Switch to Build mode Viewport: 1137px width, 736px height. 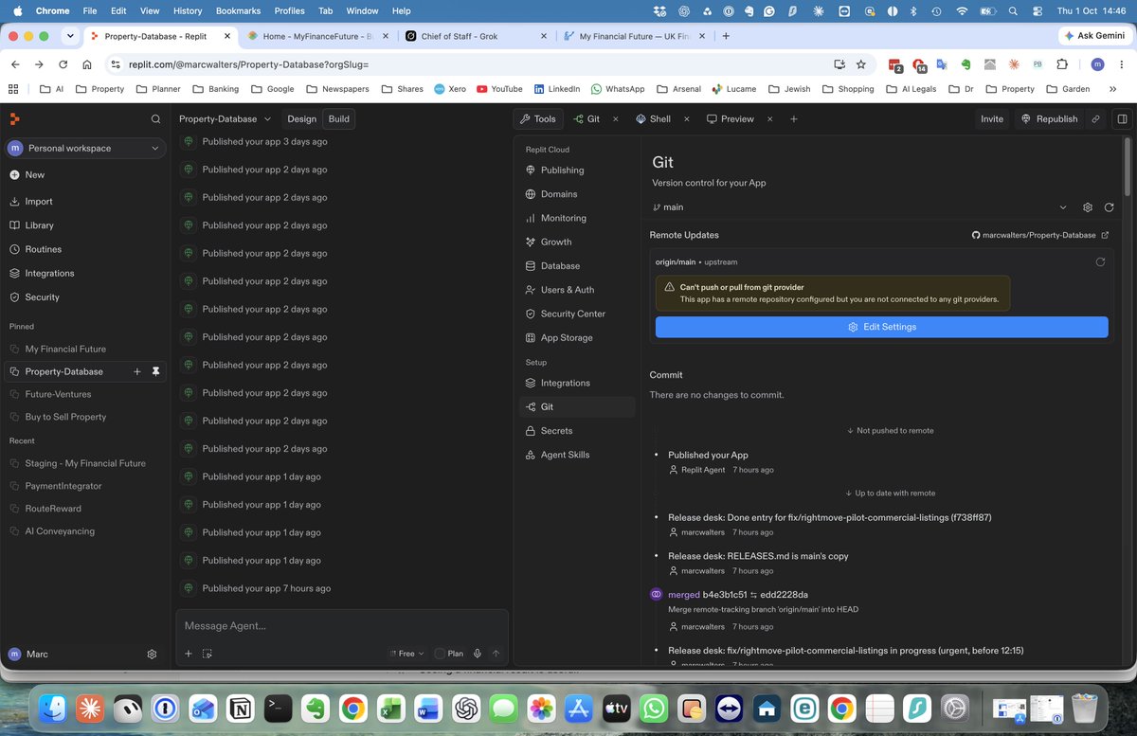339,119
